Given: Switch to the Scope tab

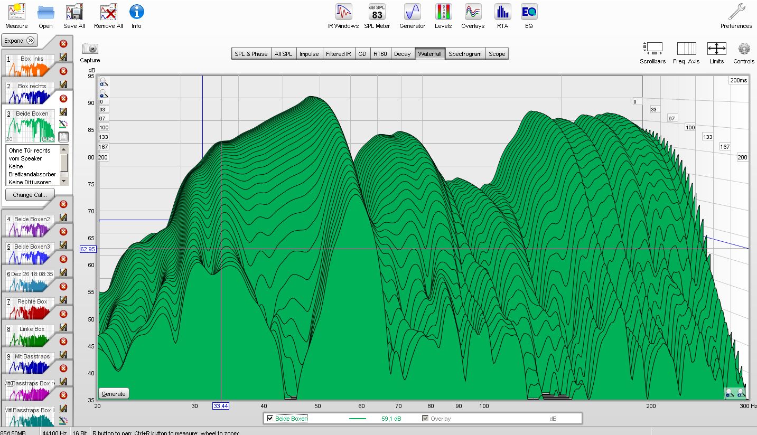Looking at the screenshot, I should 497,54.
